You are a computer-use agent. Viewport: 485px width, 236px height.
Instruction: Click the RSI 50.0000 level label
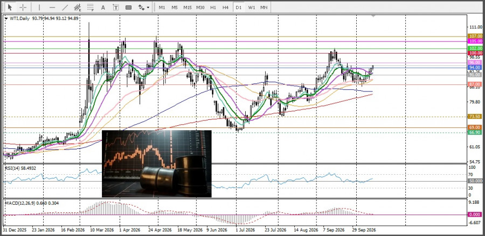476,181
